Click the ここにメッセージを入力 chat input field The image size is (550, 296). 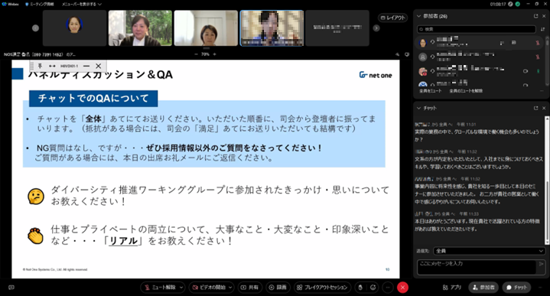[477, 267]
